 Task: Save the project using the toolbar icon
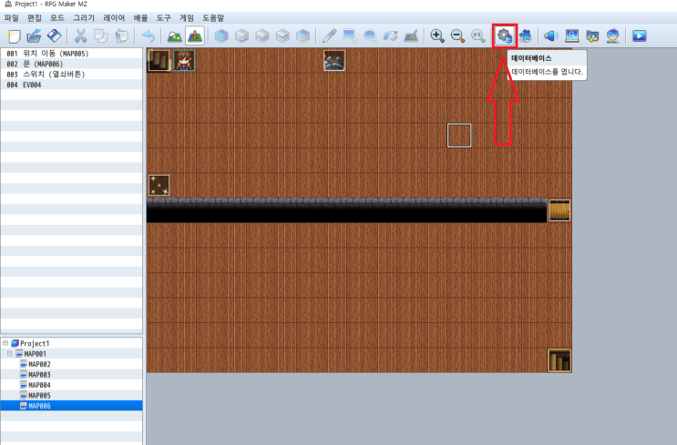(55, 35)
